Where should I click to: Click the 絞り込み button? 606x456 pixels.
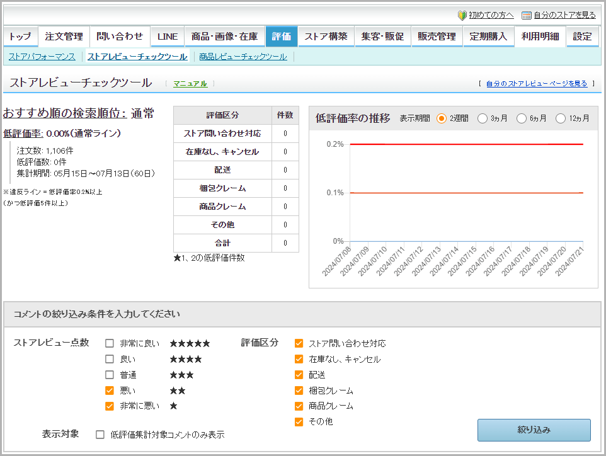(534, 430)
